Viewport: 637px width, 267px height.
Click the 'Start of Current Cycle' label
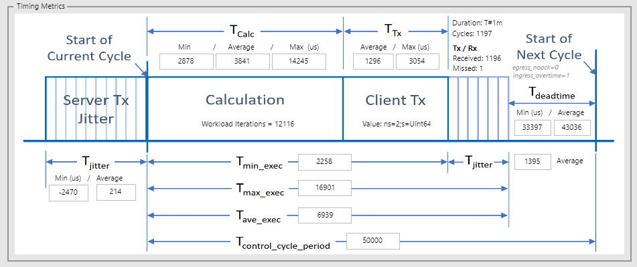[89, 48]
